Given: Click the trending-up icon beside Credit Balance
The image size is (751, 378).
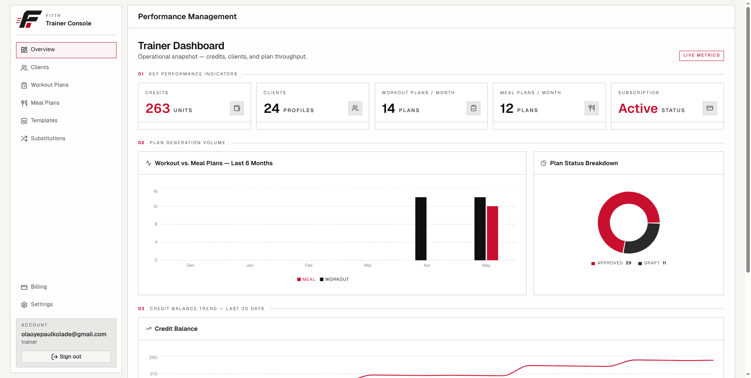Looking at the screenshot, I should (x=149, y=329).
